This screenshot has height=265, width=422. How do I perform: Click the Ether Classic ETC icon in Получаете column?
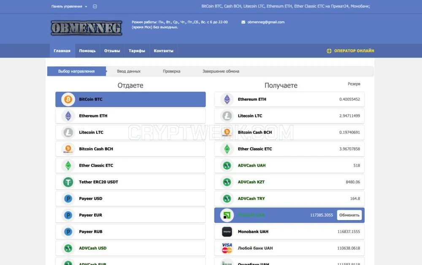[x=227, y=149]
